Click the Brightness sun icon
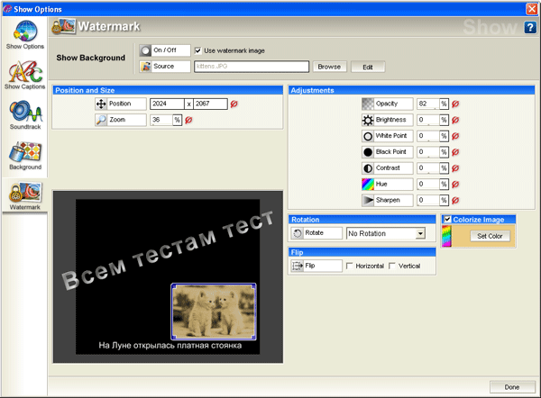The image size is (541, 398). (368, 120)
